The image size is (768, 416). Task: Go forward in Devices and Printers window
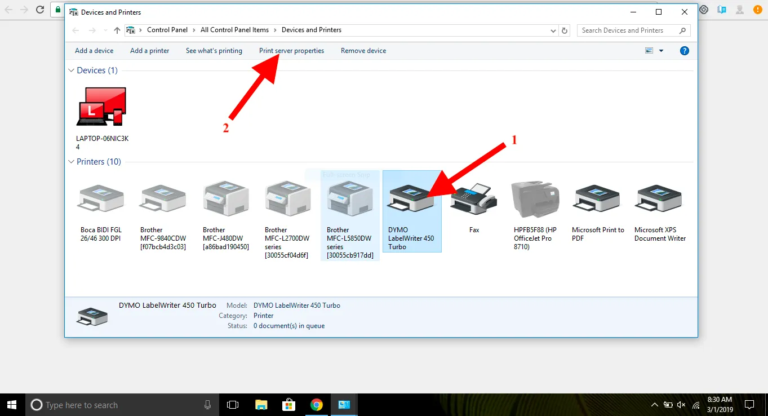point(92,30)
